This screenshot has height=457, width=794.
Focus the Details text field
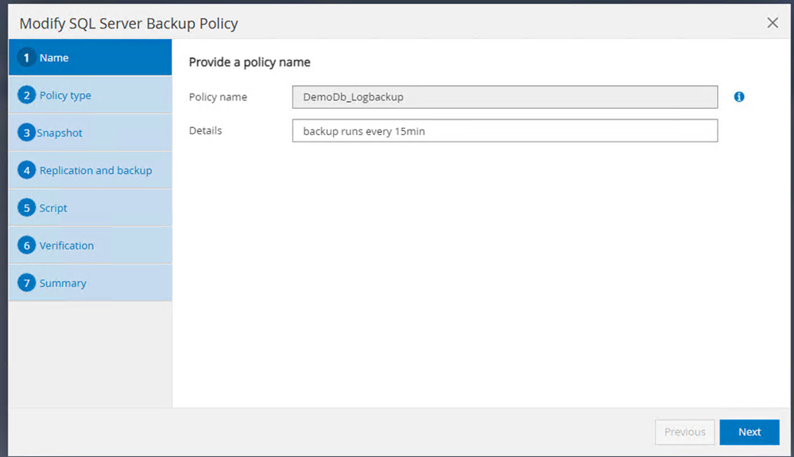click(505, 131)
